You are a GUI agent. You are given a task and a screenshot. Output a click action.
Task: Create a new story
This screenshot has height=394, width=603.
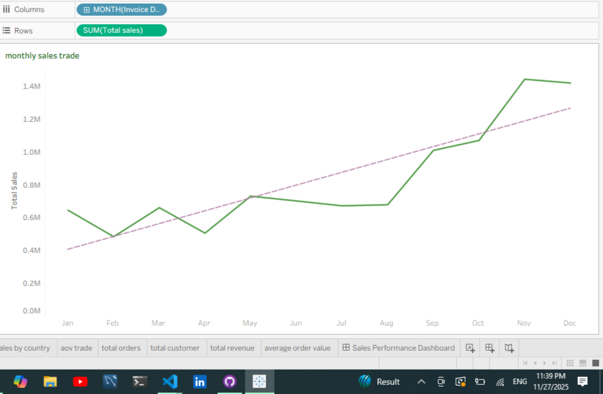(509, 347)
